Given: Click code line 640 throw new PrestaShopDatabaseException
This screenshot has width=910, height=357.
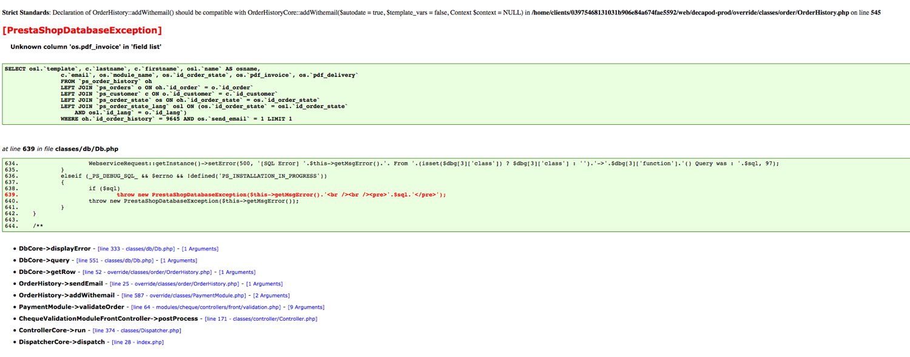Looking at the screenshot, I should point(194,201).
